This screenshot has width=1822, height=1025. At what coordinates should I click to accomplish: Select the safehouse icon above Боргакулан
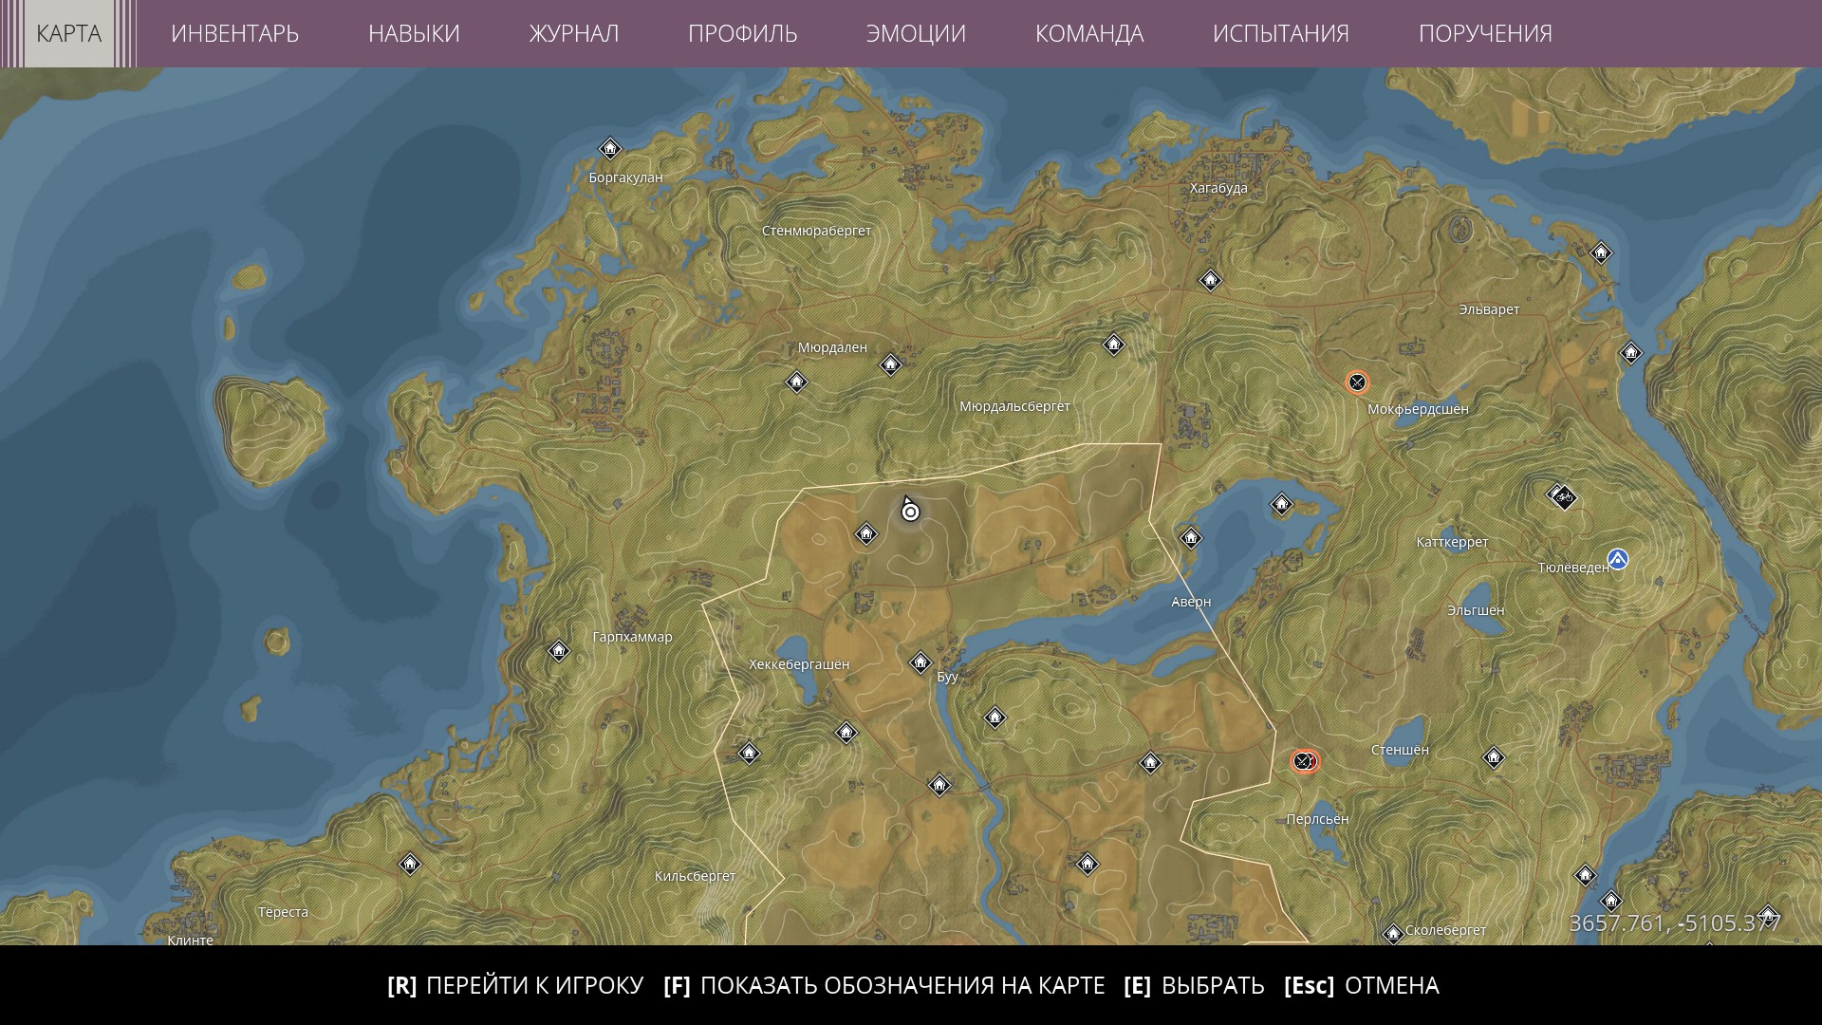609,149
